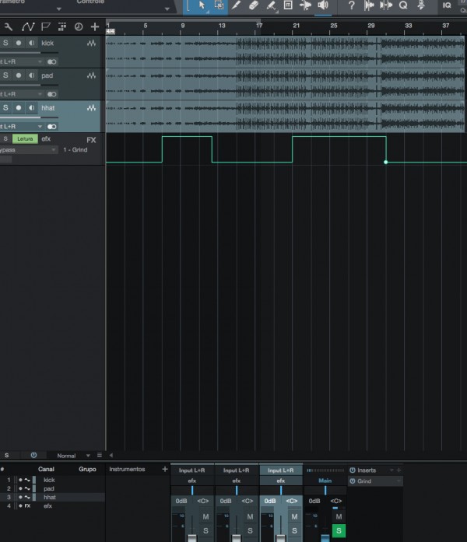Select the Eraser tool
467x542 pixels.
[254, 5]
